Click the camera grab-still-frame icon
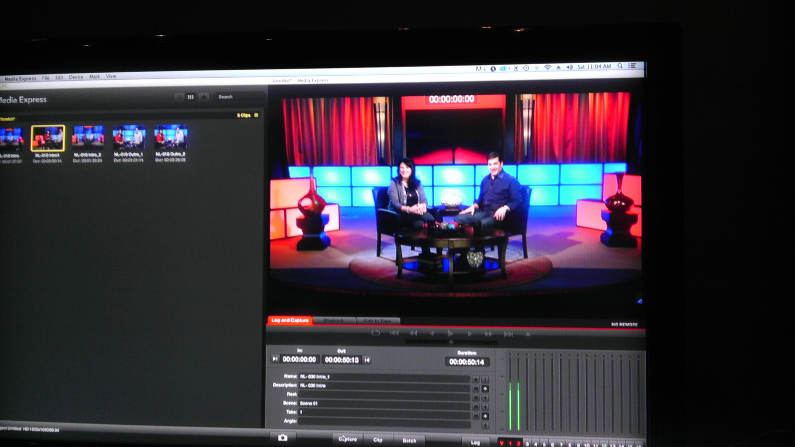This screenshot has width=795, height=447. tap(282, 438)
